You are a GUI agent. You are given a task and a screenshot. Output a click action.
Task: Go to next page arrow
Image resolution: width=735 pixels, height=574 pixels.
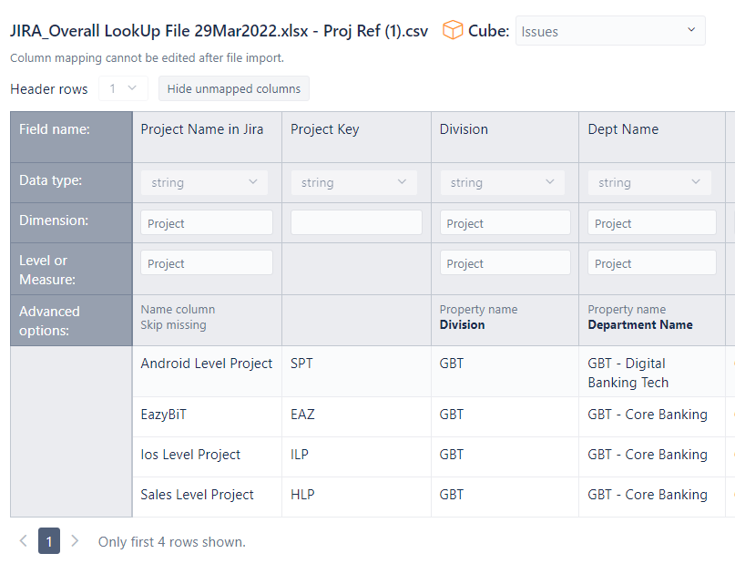(x=75, y=541)
